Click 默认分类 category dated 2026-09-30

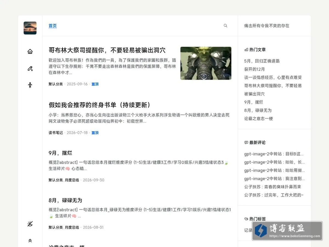tap(56, 180)
